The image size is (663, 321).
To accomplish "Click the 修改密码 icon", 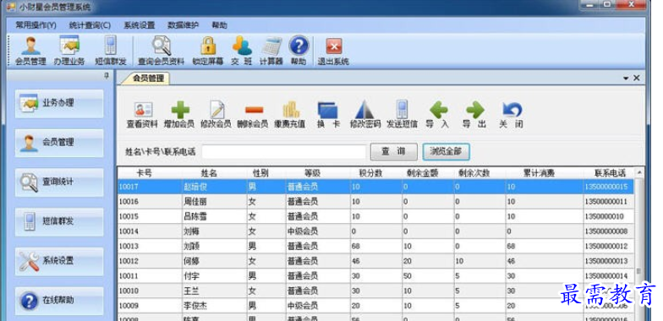I will point(365,115).
